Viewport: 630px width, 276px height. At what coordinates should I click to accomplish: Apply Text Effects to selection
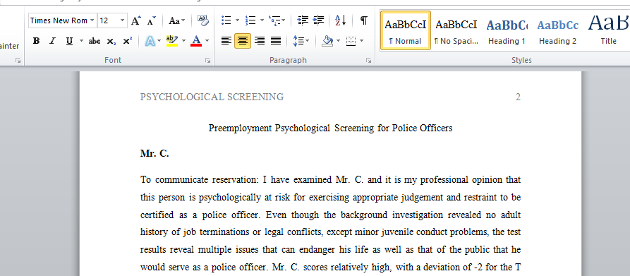click(150, 40)
